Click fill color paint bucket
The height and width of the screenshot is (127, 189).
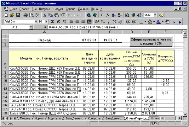tap(150, 22)
